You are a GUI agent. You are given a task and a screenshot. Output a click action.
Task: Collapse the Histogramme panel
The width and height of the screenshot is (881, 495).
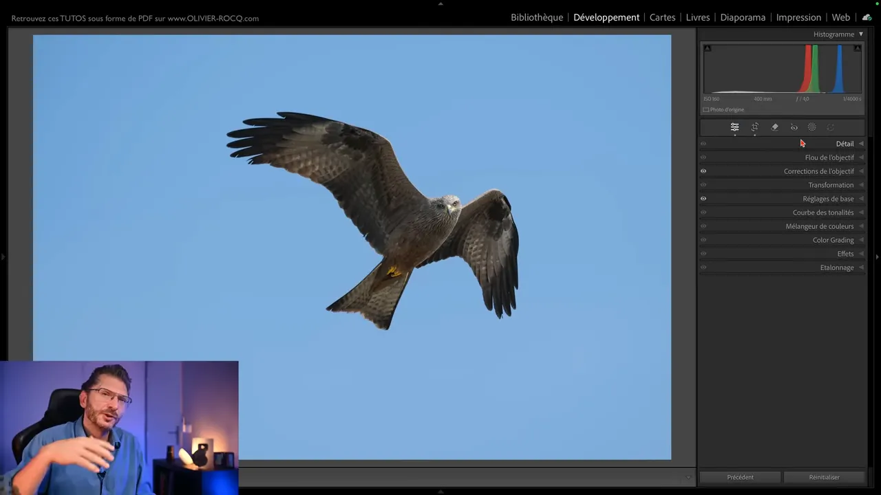(x=860, y=34)
